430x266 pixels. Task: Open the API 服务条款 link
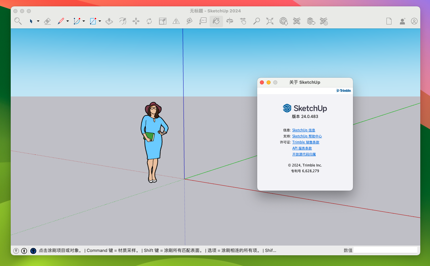(302, 148)
